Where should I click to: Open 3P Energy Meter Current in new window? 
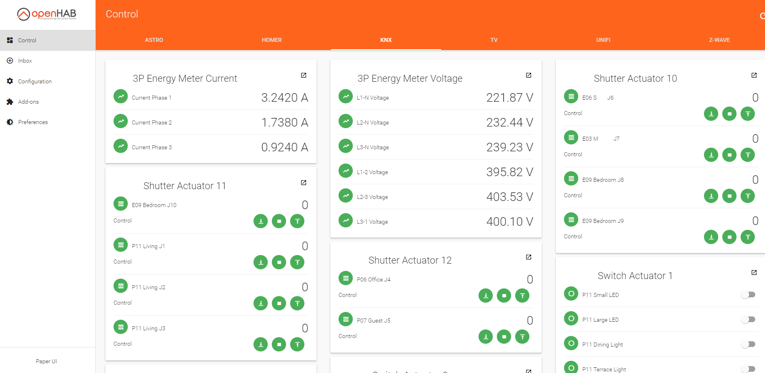[x=304, y=75]
